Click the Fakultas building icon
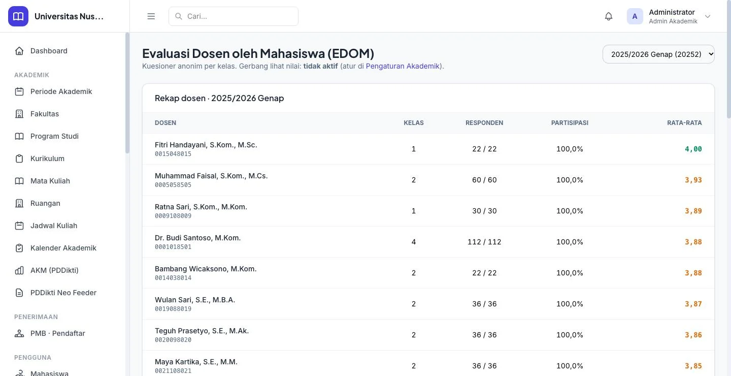This screenshot has height=376, width=731. tap(19, 114)
